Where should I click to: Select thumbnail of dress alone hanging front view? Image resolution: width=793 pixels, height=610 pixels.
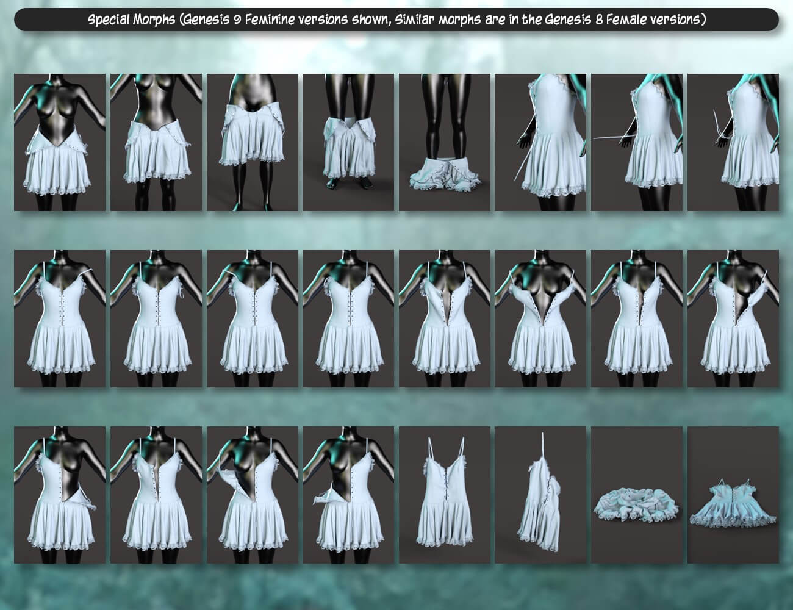point(444,495)
